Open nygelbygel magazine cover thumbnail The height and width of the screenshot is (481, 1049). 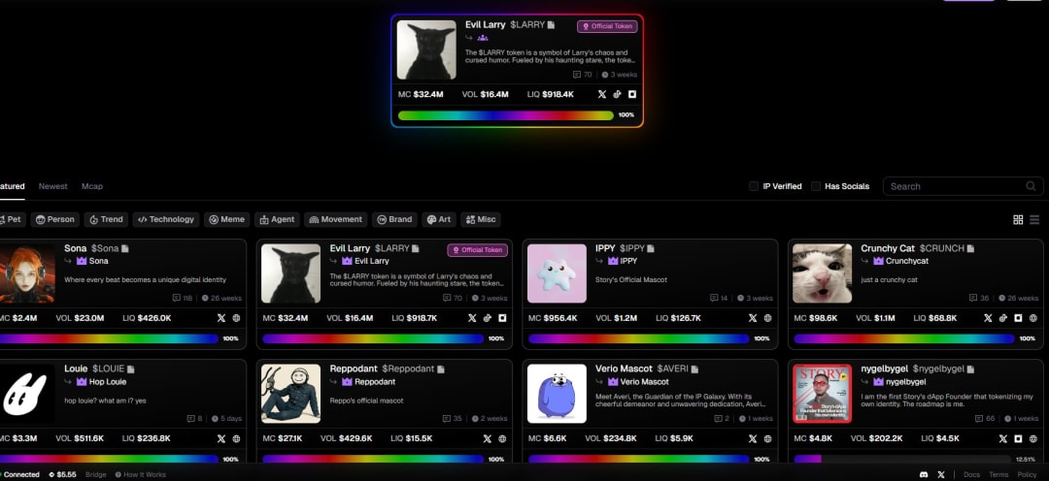coord(823,394)
